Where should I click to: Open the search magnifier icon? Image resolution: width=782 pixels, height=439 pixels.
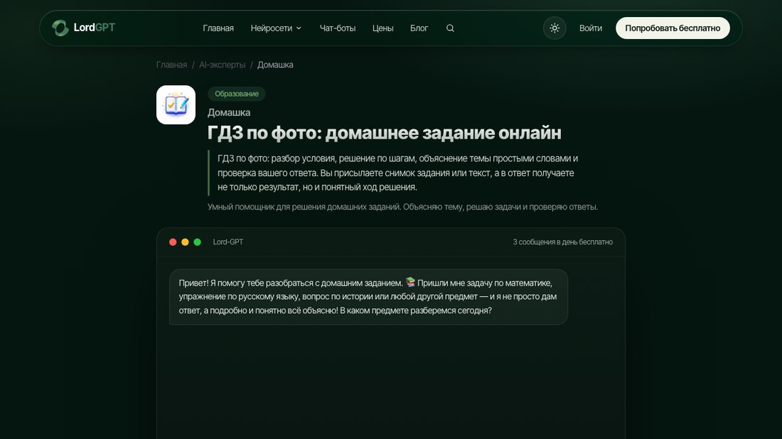point(450,28)
